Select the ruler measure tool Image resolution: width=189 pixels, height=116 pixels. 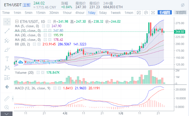coord(7,98)
